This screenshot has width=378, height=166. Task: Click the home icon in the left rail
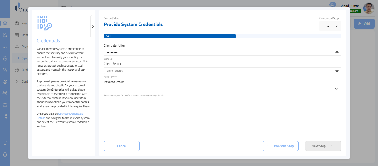point(5,23)
